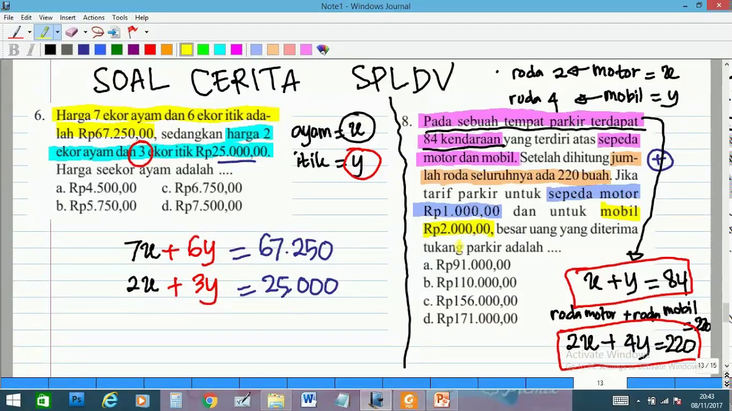Open Google Chrome from taskbar
The height and width of the screenshot is (411, 732).
(x=209, y=400)
